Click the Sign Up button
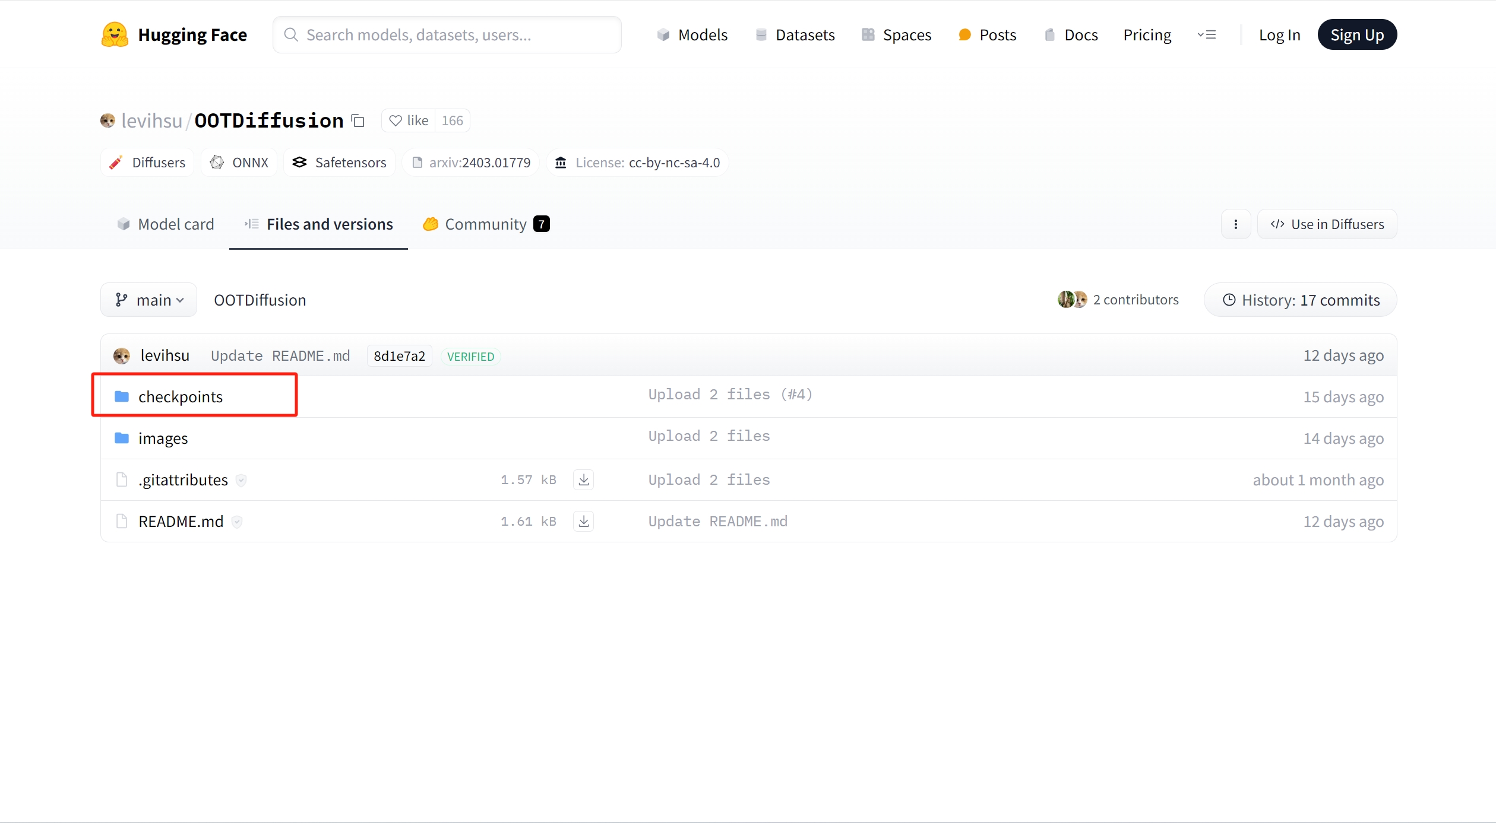1496x823 pixels. pyautogui.click(x=1356, y=35)
